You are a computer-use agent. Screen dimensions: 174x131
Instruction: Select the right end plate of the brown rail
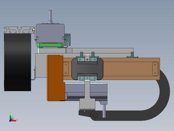coord(155,69)
